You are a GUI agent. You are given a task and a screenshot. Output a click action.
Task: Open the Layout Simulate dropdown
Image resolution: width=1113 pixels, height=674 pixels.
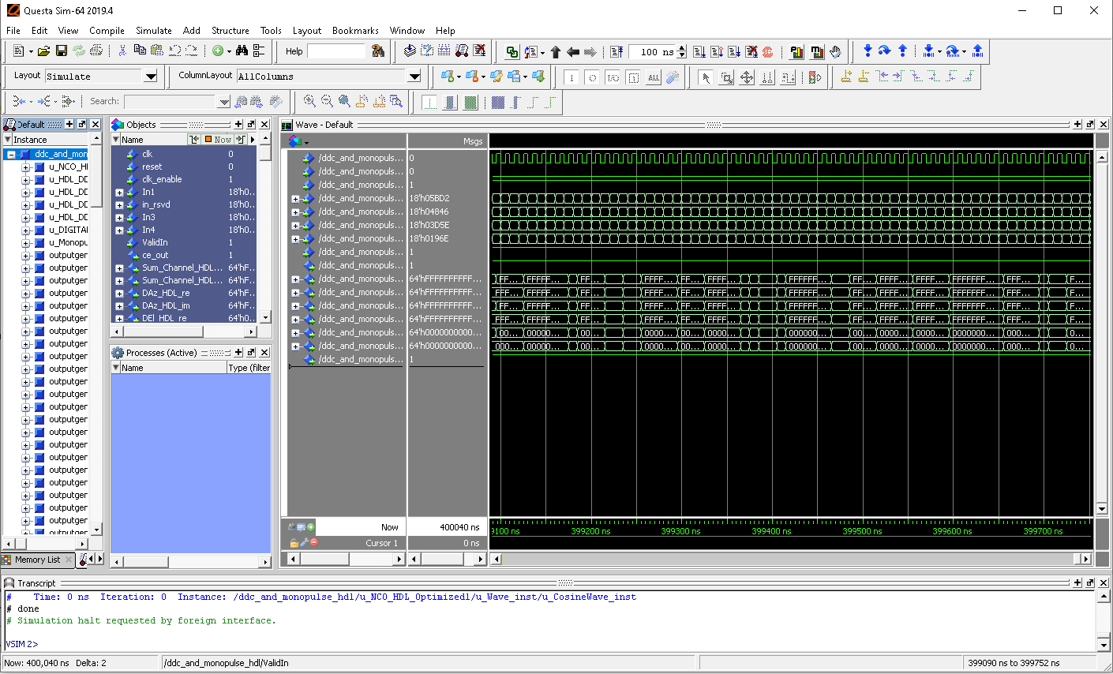151,77
